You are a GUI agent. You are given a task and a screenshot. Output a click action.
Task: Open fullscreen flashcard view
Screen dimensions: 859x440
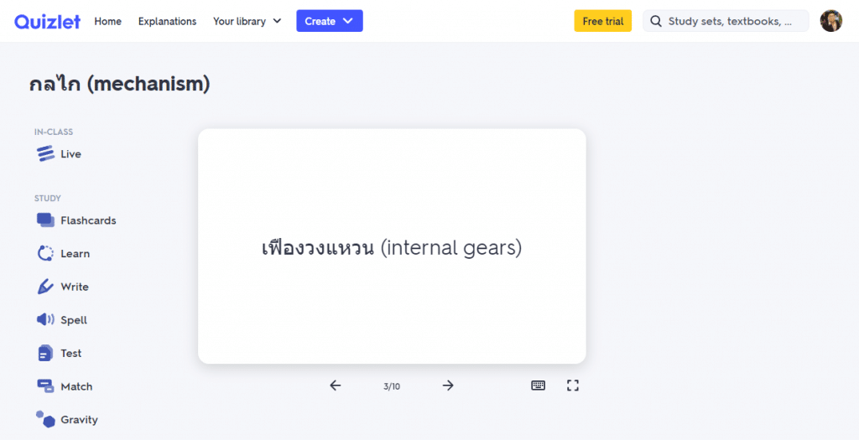tap(572, 386)
